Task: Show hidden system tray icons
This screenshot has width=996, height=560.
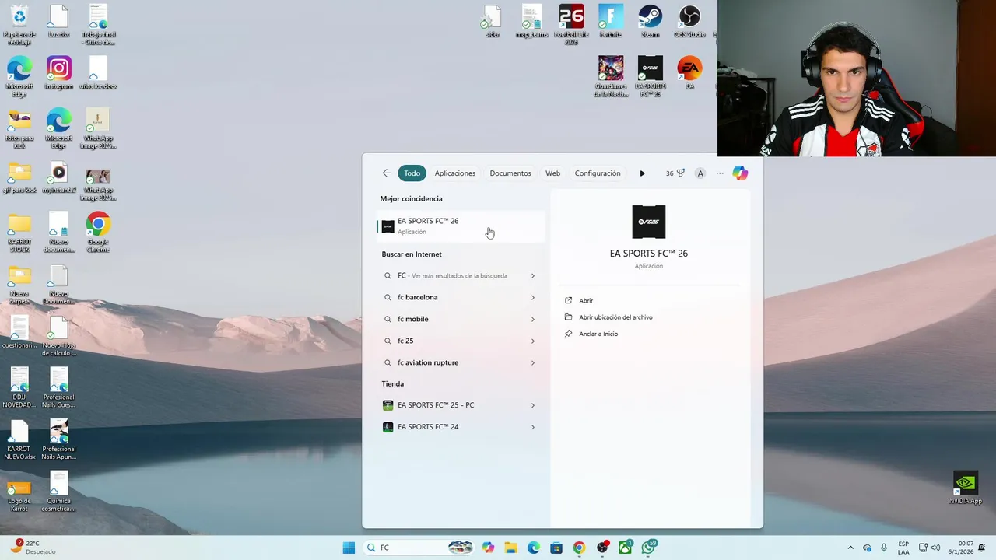Action: point(850,548)
